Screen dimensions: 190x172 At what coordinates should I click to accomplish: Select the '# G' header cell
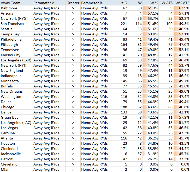tap(121, 3)
